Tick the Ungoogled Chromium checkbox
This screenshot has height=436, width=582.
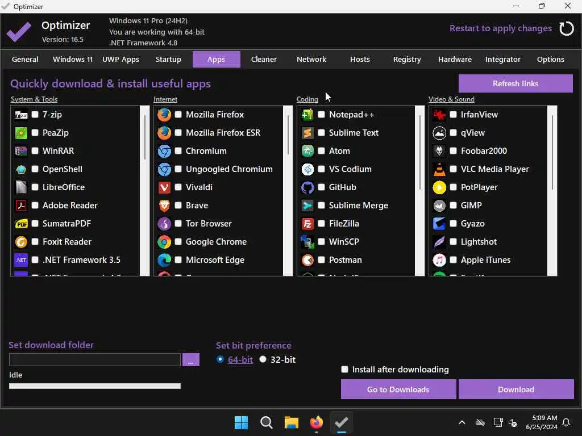(178, 169)
